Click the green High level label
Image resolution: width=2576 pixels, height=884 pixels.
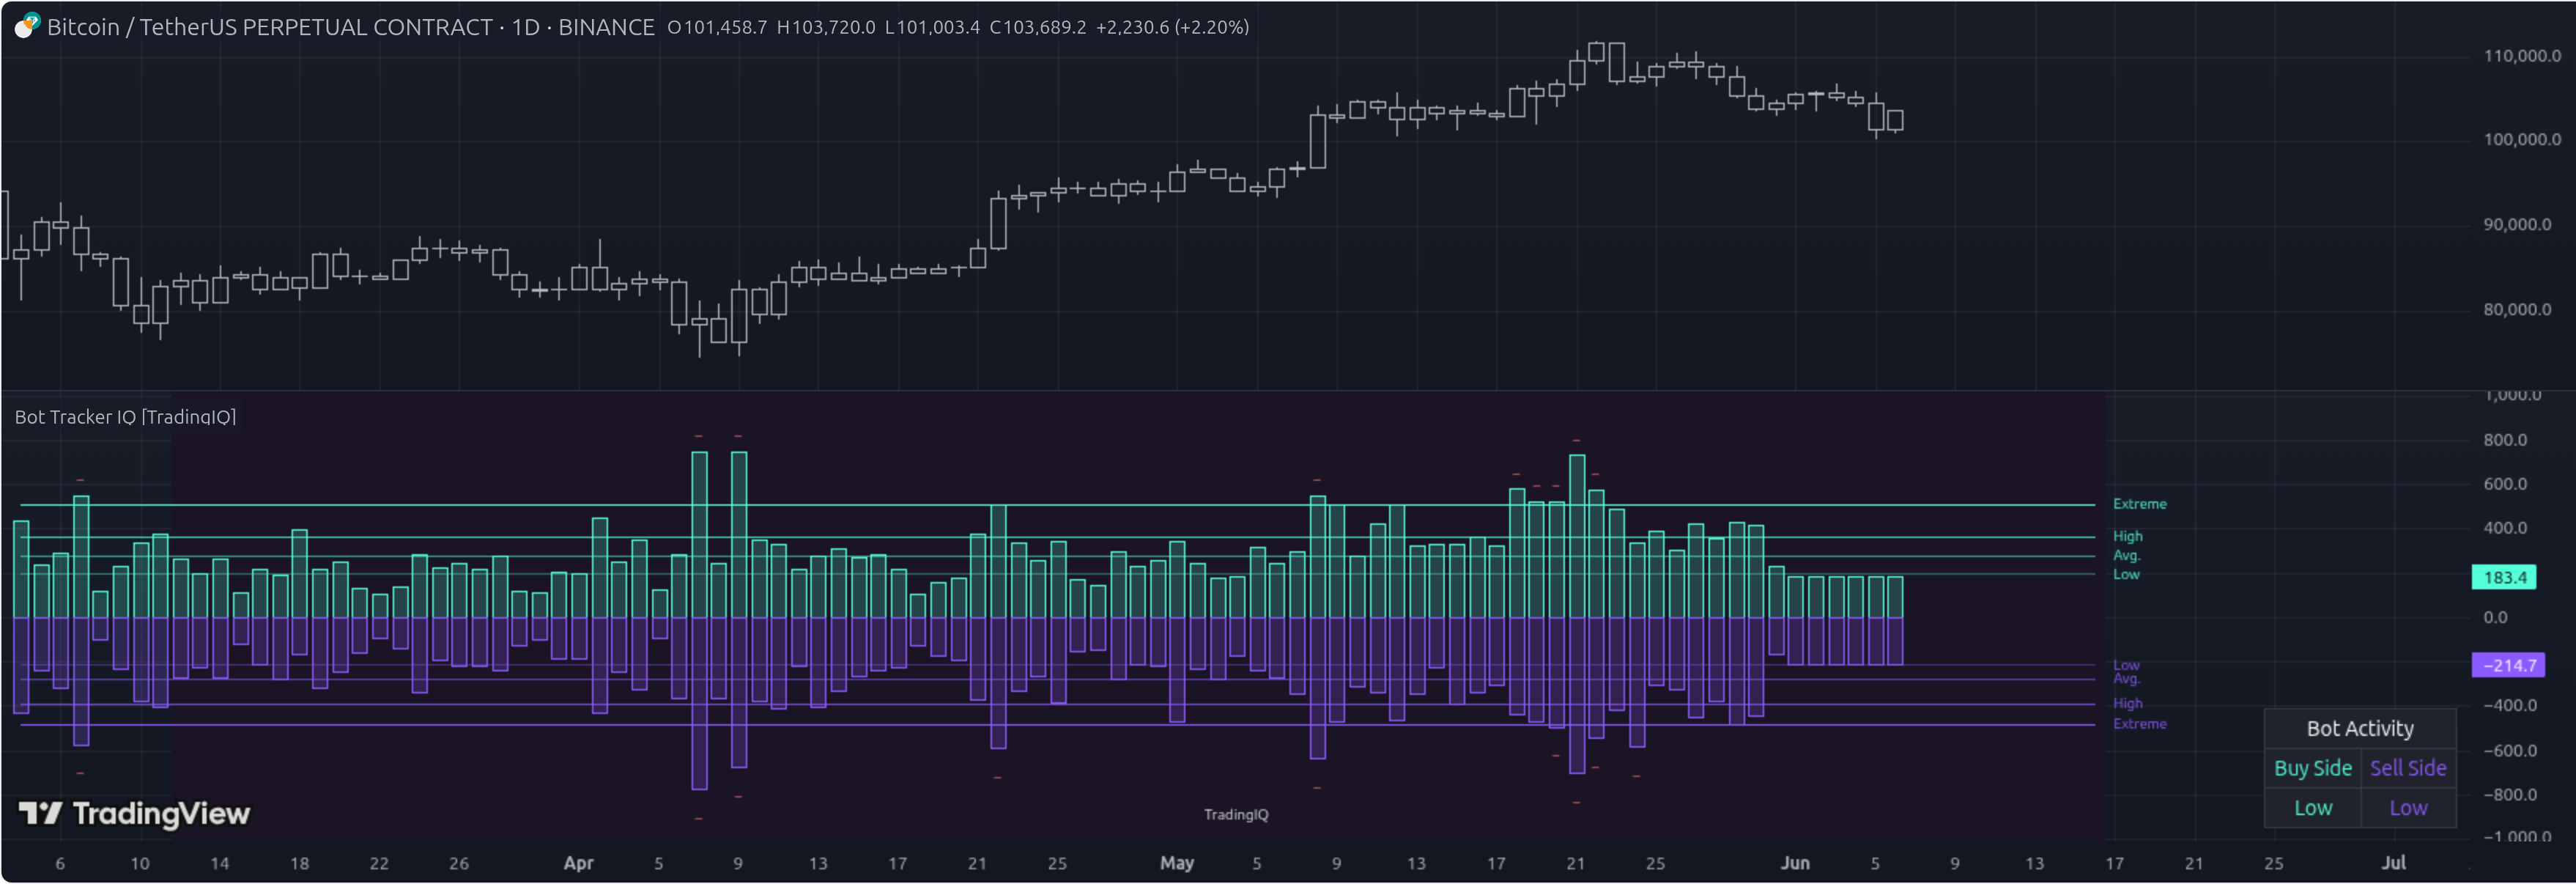[x=2127, y=536]
